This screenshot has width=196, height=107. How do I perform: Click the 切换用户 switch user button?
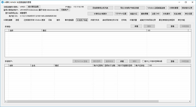(65, 10)
